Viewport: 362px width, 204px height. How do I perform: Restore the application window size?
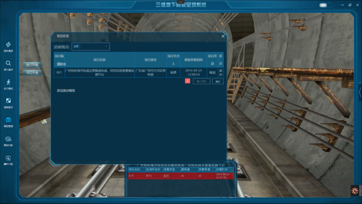click(x=350, y=5)
